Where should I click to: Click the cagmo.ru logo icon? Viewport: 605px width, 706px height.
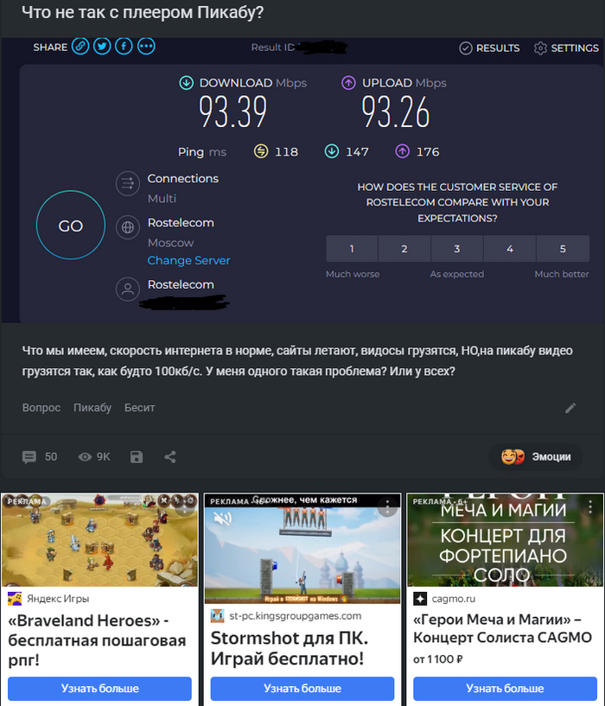(420, 598)
